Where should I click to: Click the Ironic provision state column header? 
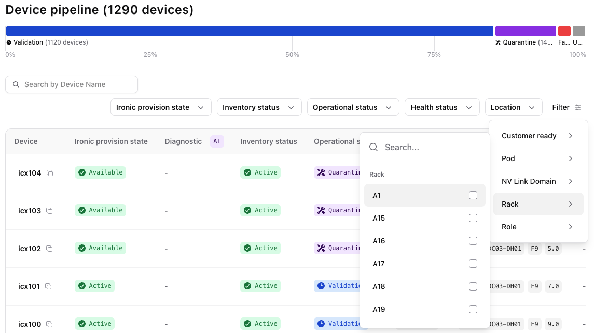(111, 141)
